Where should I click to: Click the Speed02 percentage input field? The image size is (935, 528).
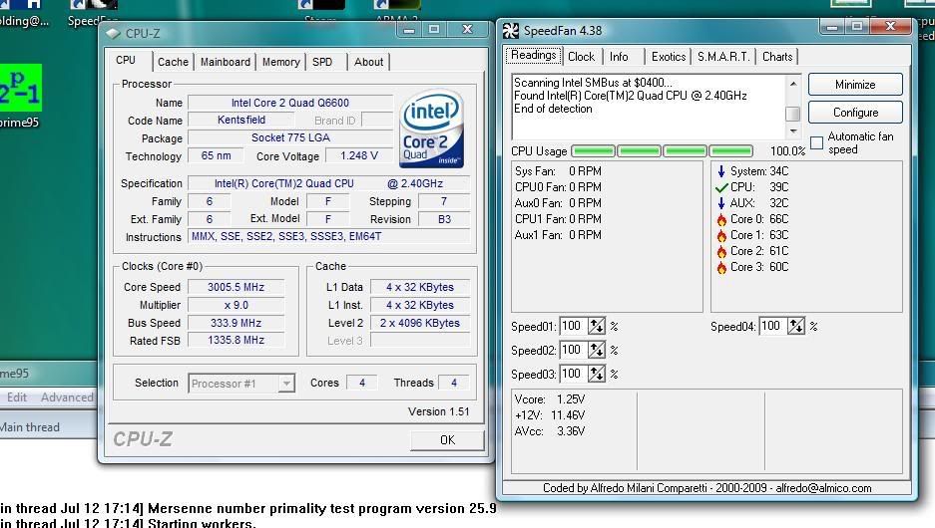tap(573, 350)
